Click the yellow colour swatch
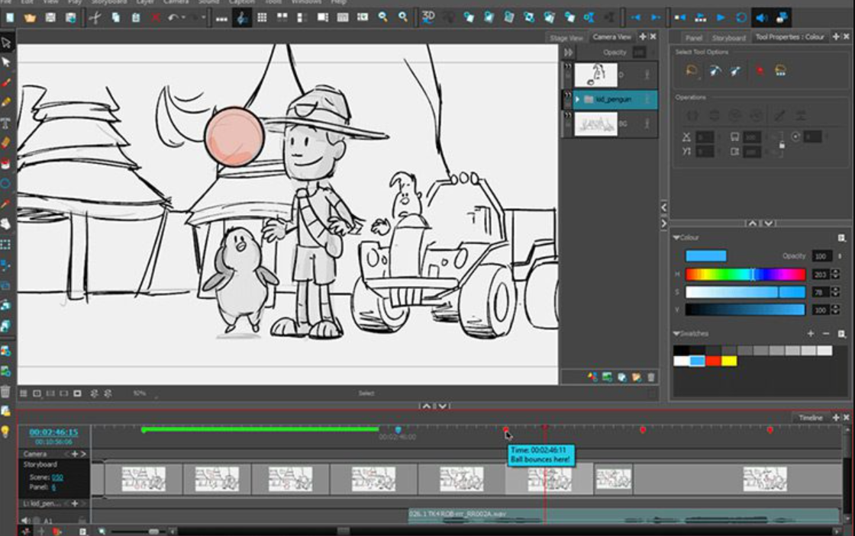The width and height of the screenshot is (855, 536). pos(729,361)
